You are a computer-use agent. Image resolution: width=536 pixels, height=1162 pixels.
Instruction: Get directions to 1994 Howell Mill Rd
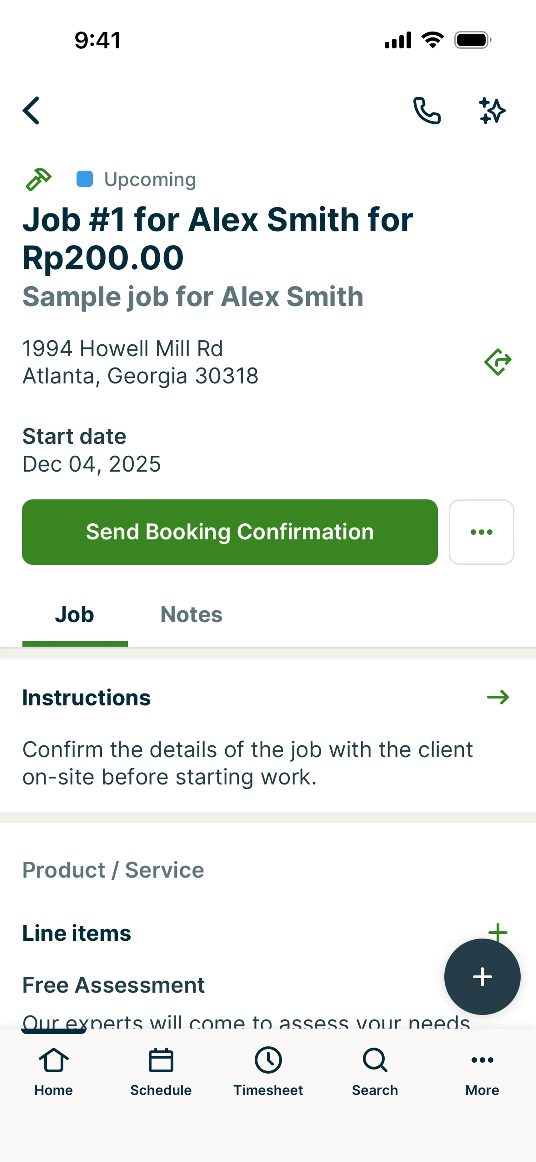point(498,362)
